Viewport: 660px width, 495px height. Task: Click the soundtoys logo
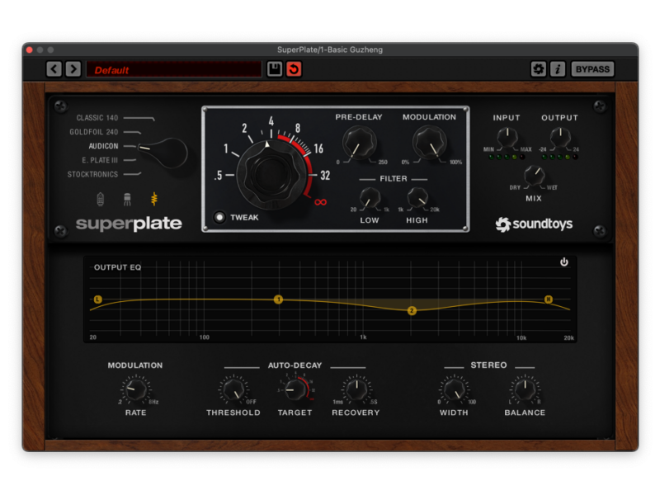(534, 224)
